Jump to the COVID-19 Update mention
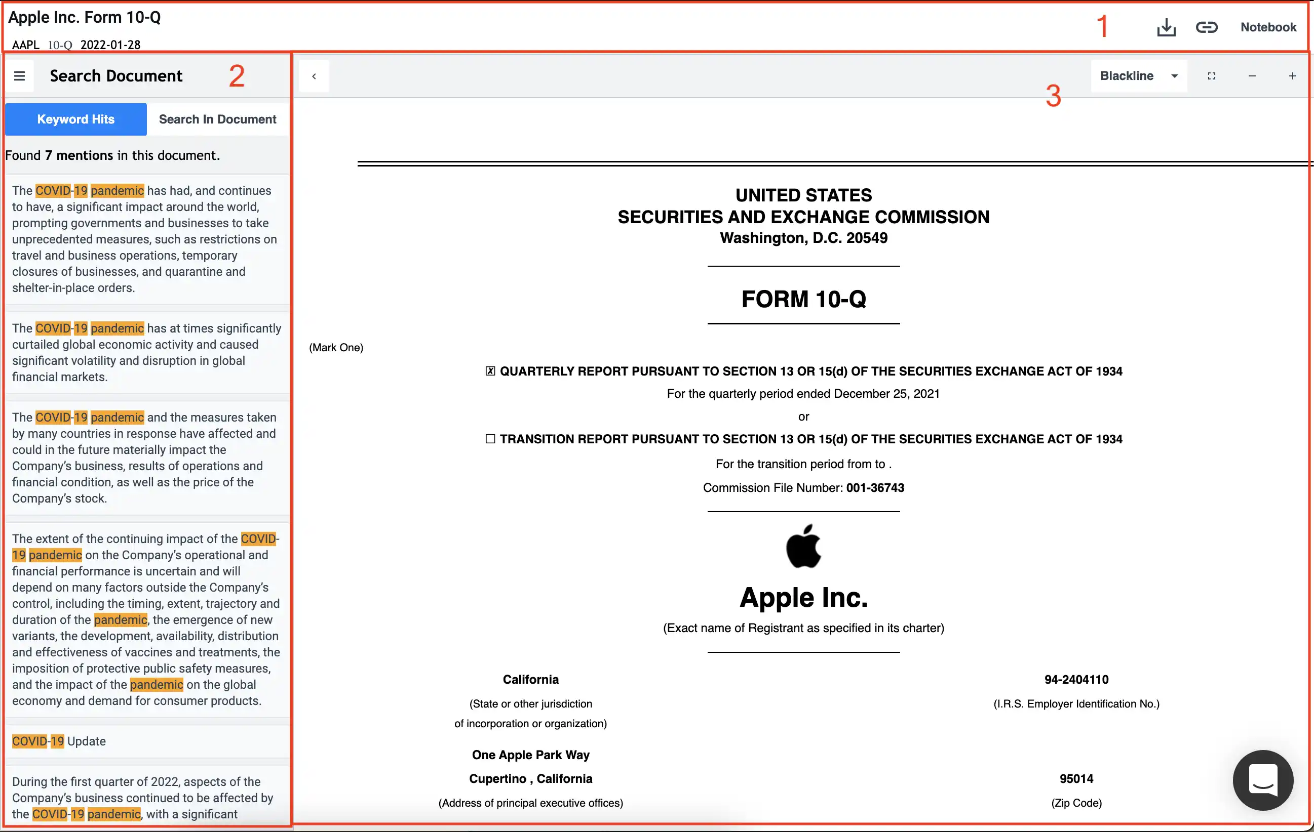The width and height of the screenshot is (1314, 832). [x=59, y=741]
